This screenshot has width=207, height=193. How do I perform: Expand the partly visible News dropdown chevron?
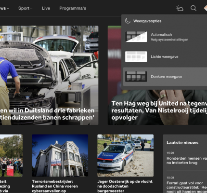pyautogui.click(x=8, y=9)
